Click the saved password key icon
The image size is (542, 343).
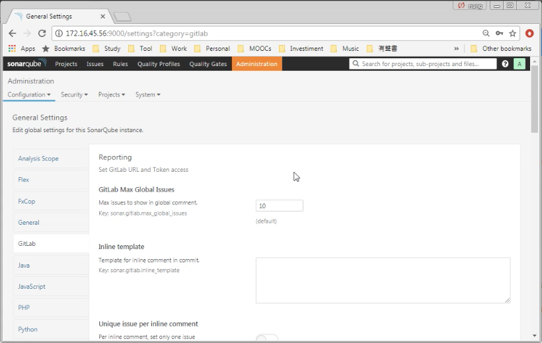coord(499,33)
